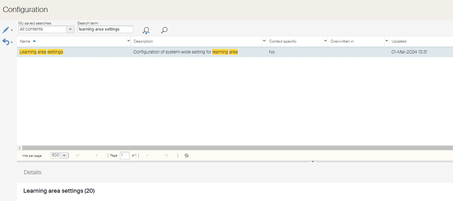453x201 pixels.
Task: Open the My saved searches dropdown
Action: tap(70, 29)
